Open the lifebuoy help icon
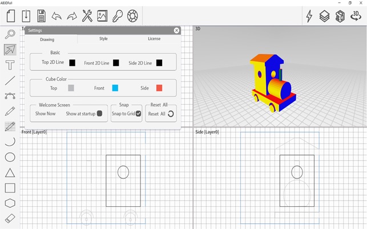The width and height of the screenshot is (367, 229). point(132,16)
